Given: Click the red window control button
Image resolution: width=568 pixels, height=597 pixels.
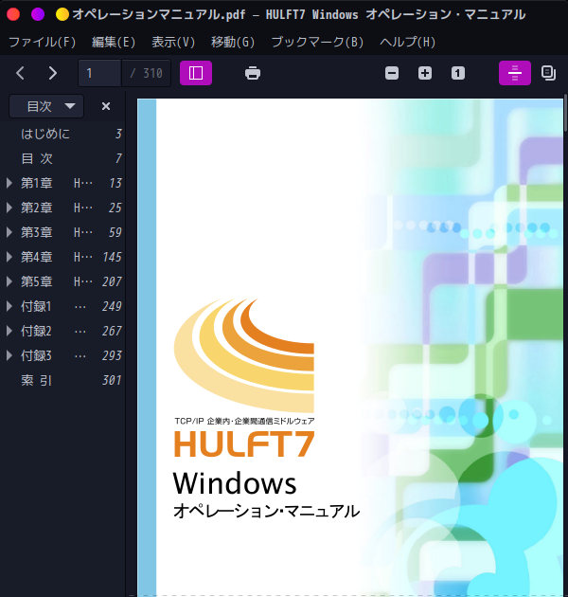Looking at the screenshot, I should pos(13,14).
